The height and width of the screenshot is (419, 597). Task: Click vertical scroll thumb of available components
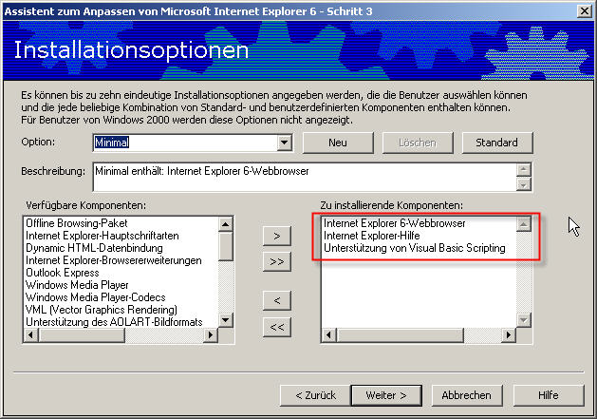click(226, 246)
